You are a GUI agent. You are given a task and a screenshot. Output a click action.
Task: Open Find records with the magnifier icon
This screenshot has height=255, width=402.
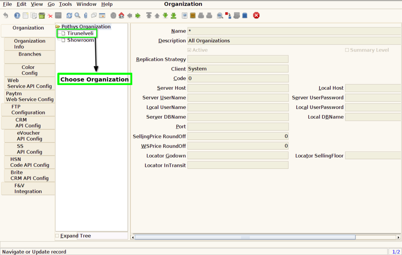pyautogui.click(x=77, y=16)
